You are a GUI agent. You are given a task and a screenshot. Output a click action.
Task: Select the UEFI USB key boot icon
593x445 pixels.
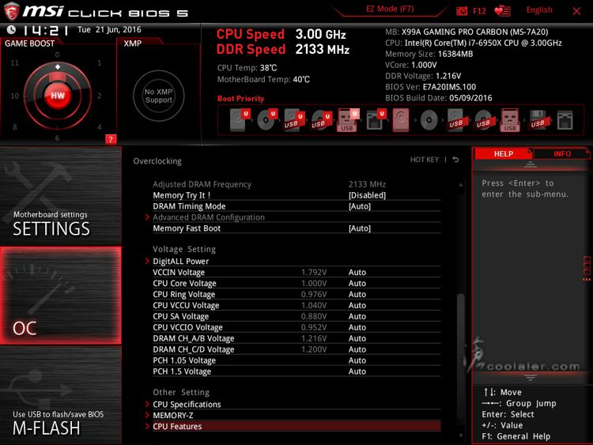[348, 120]
